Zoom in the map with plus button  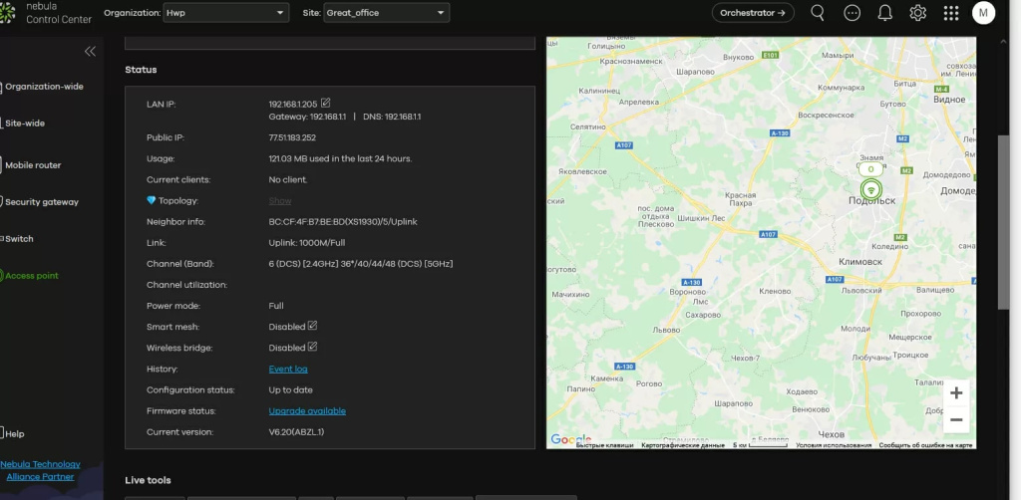(955, 392)
